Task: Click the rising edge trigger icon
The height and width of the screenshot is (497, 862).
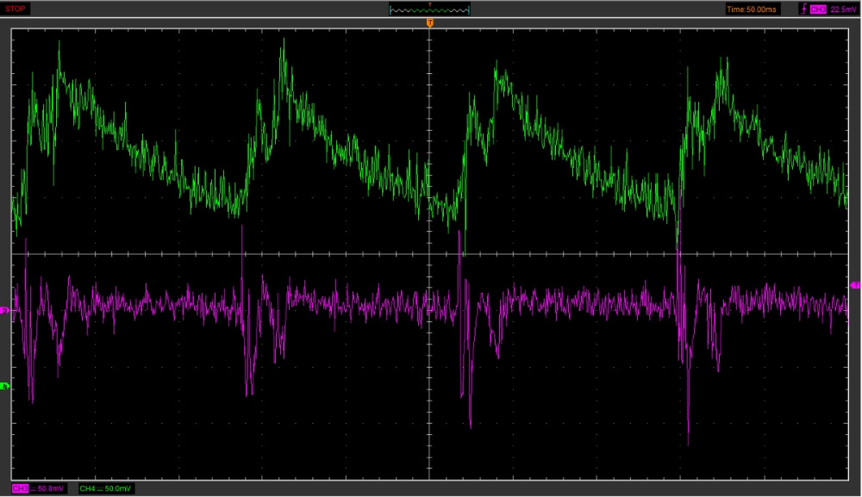Action: coord(803,9)
